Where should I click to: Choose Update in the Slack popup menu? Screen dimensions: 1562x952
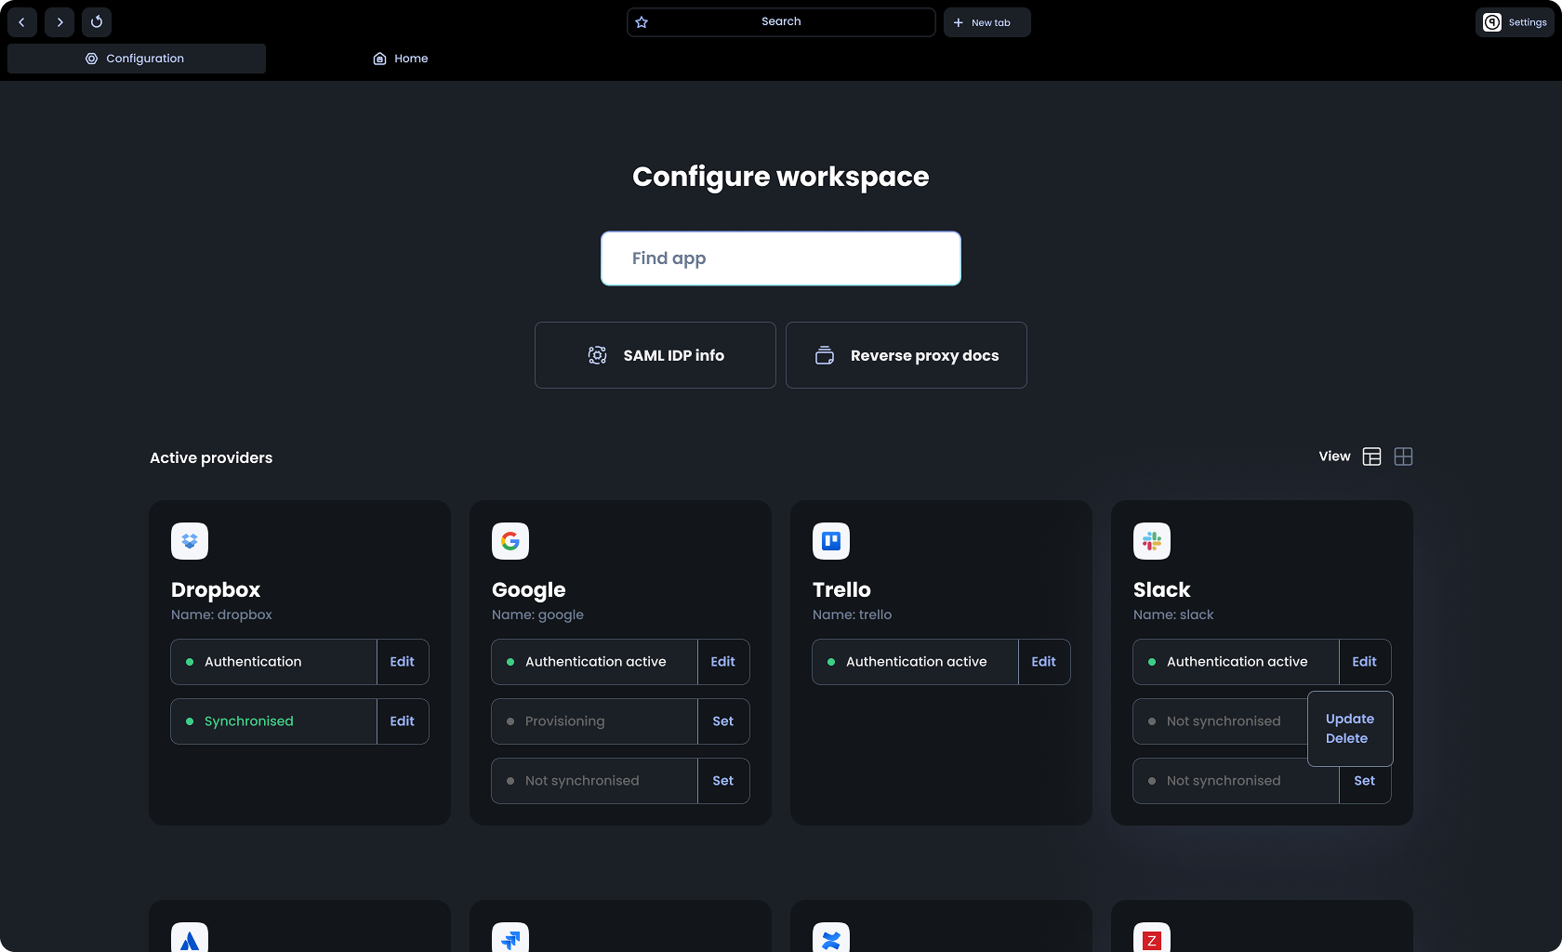click(x=1350, y=719)
